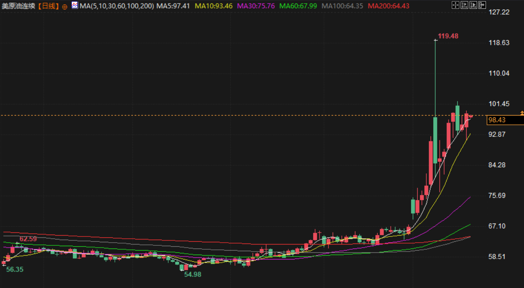Click the 127.22 axis label

pyautogui.click(x=499, y=12)
